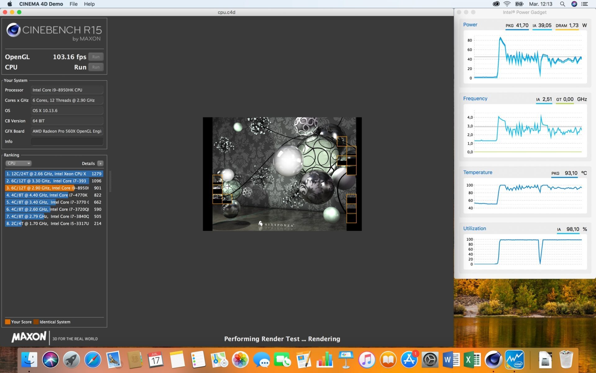Open Safari compass icon in Dock
The width and height of the screenshot is (596, 373).
point(93,360)
